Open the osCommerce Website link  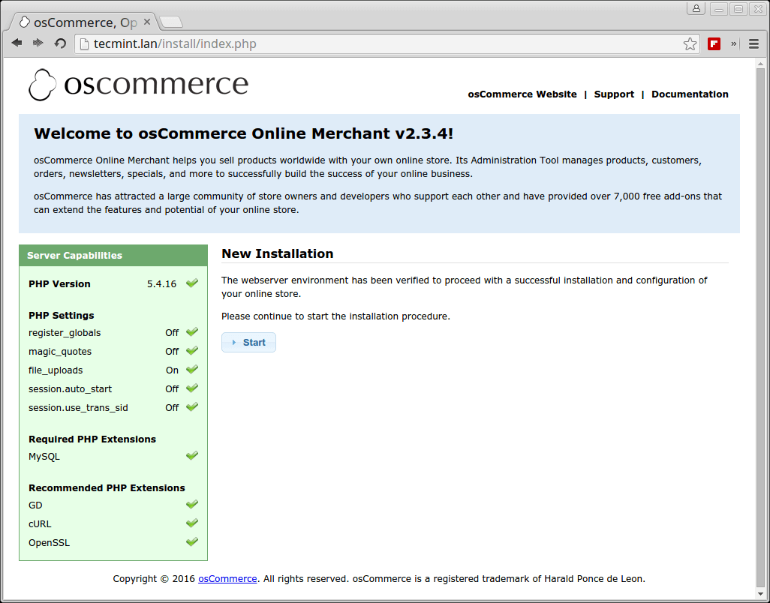point(522,94)
